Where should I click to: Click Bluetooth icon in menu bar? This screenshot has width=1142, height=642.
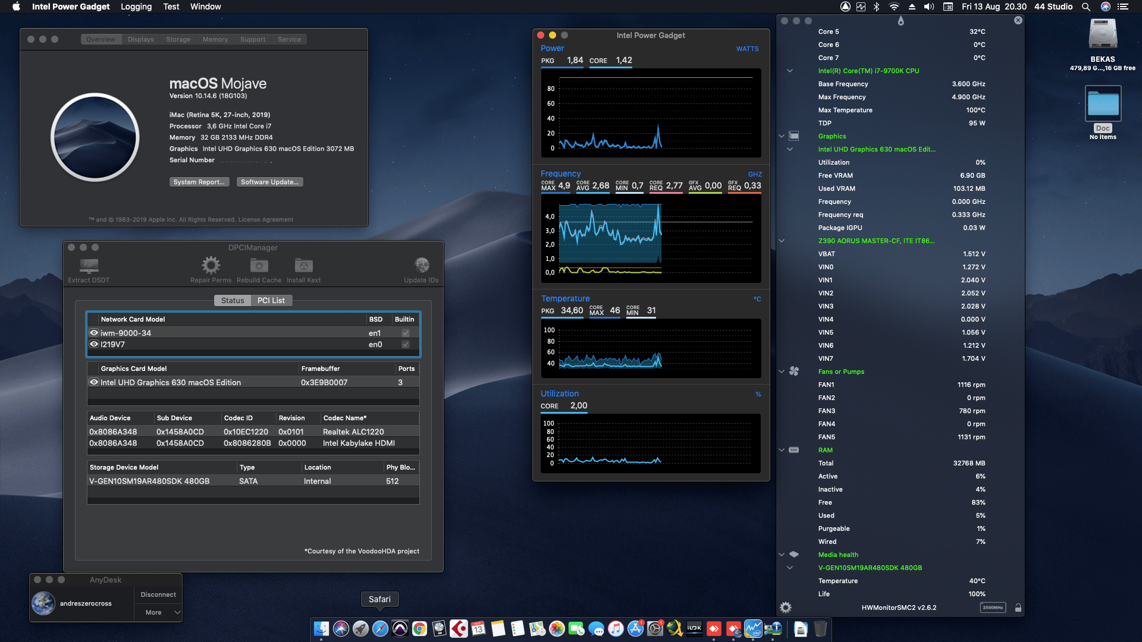point(876,7)
